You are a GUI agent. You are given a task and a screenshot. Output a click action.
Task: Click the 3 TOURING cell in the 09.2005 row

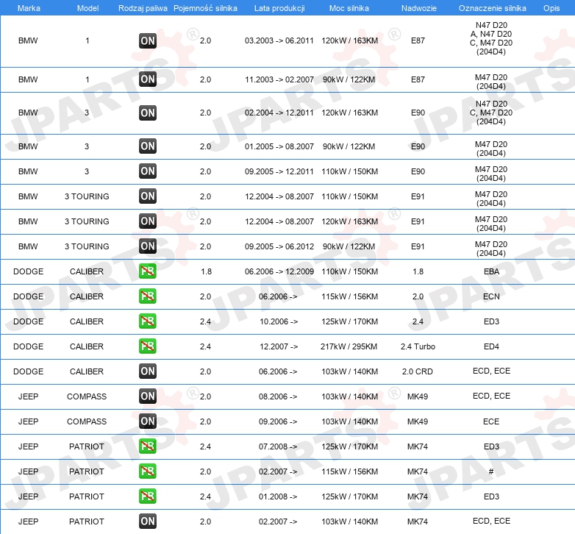[87, 246]
